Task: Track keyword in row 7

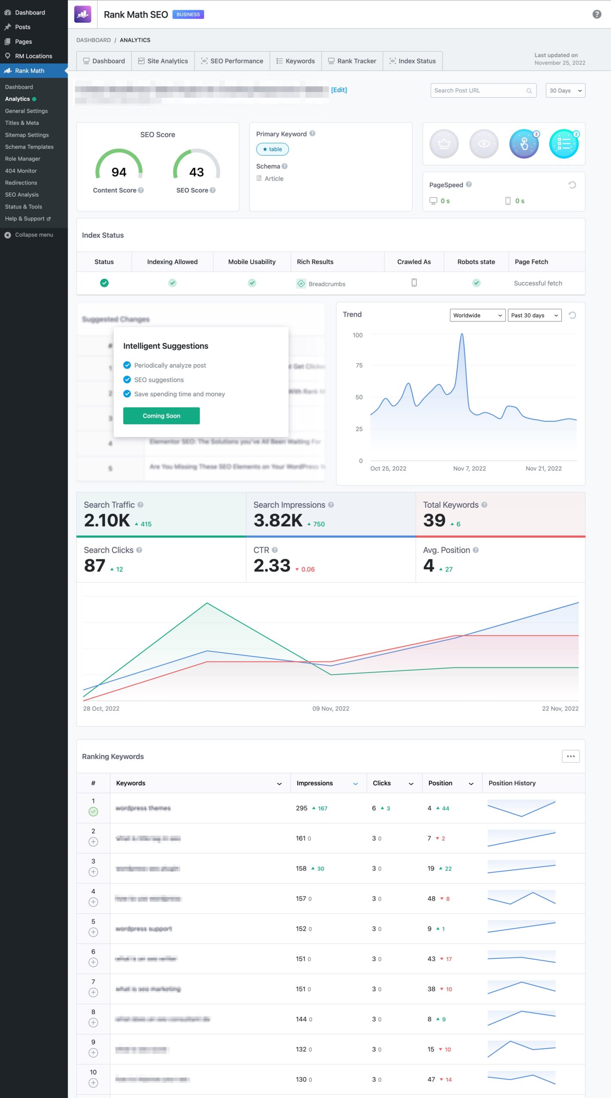Action: [x=93, y=992]
